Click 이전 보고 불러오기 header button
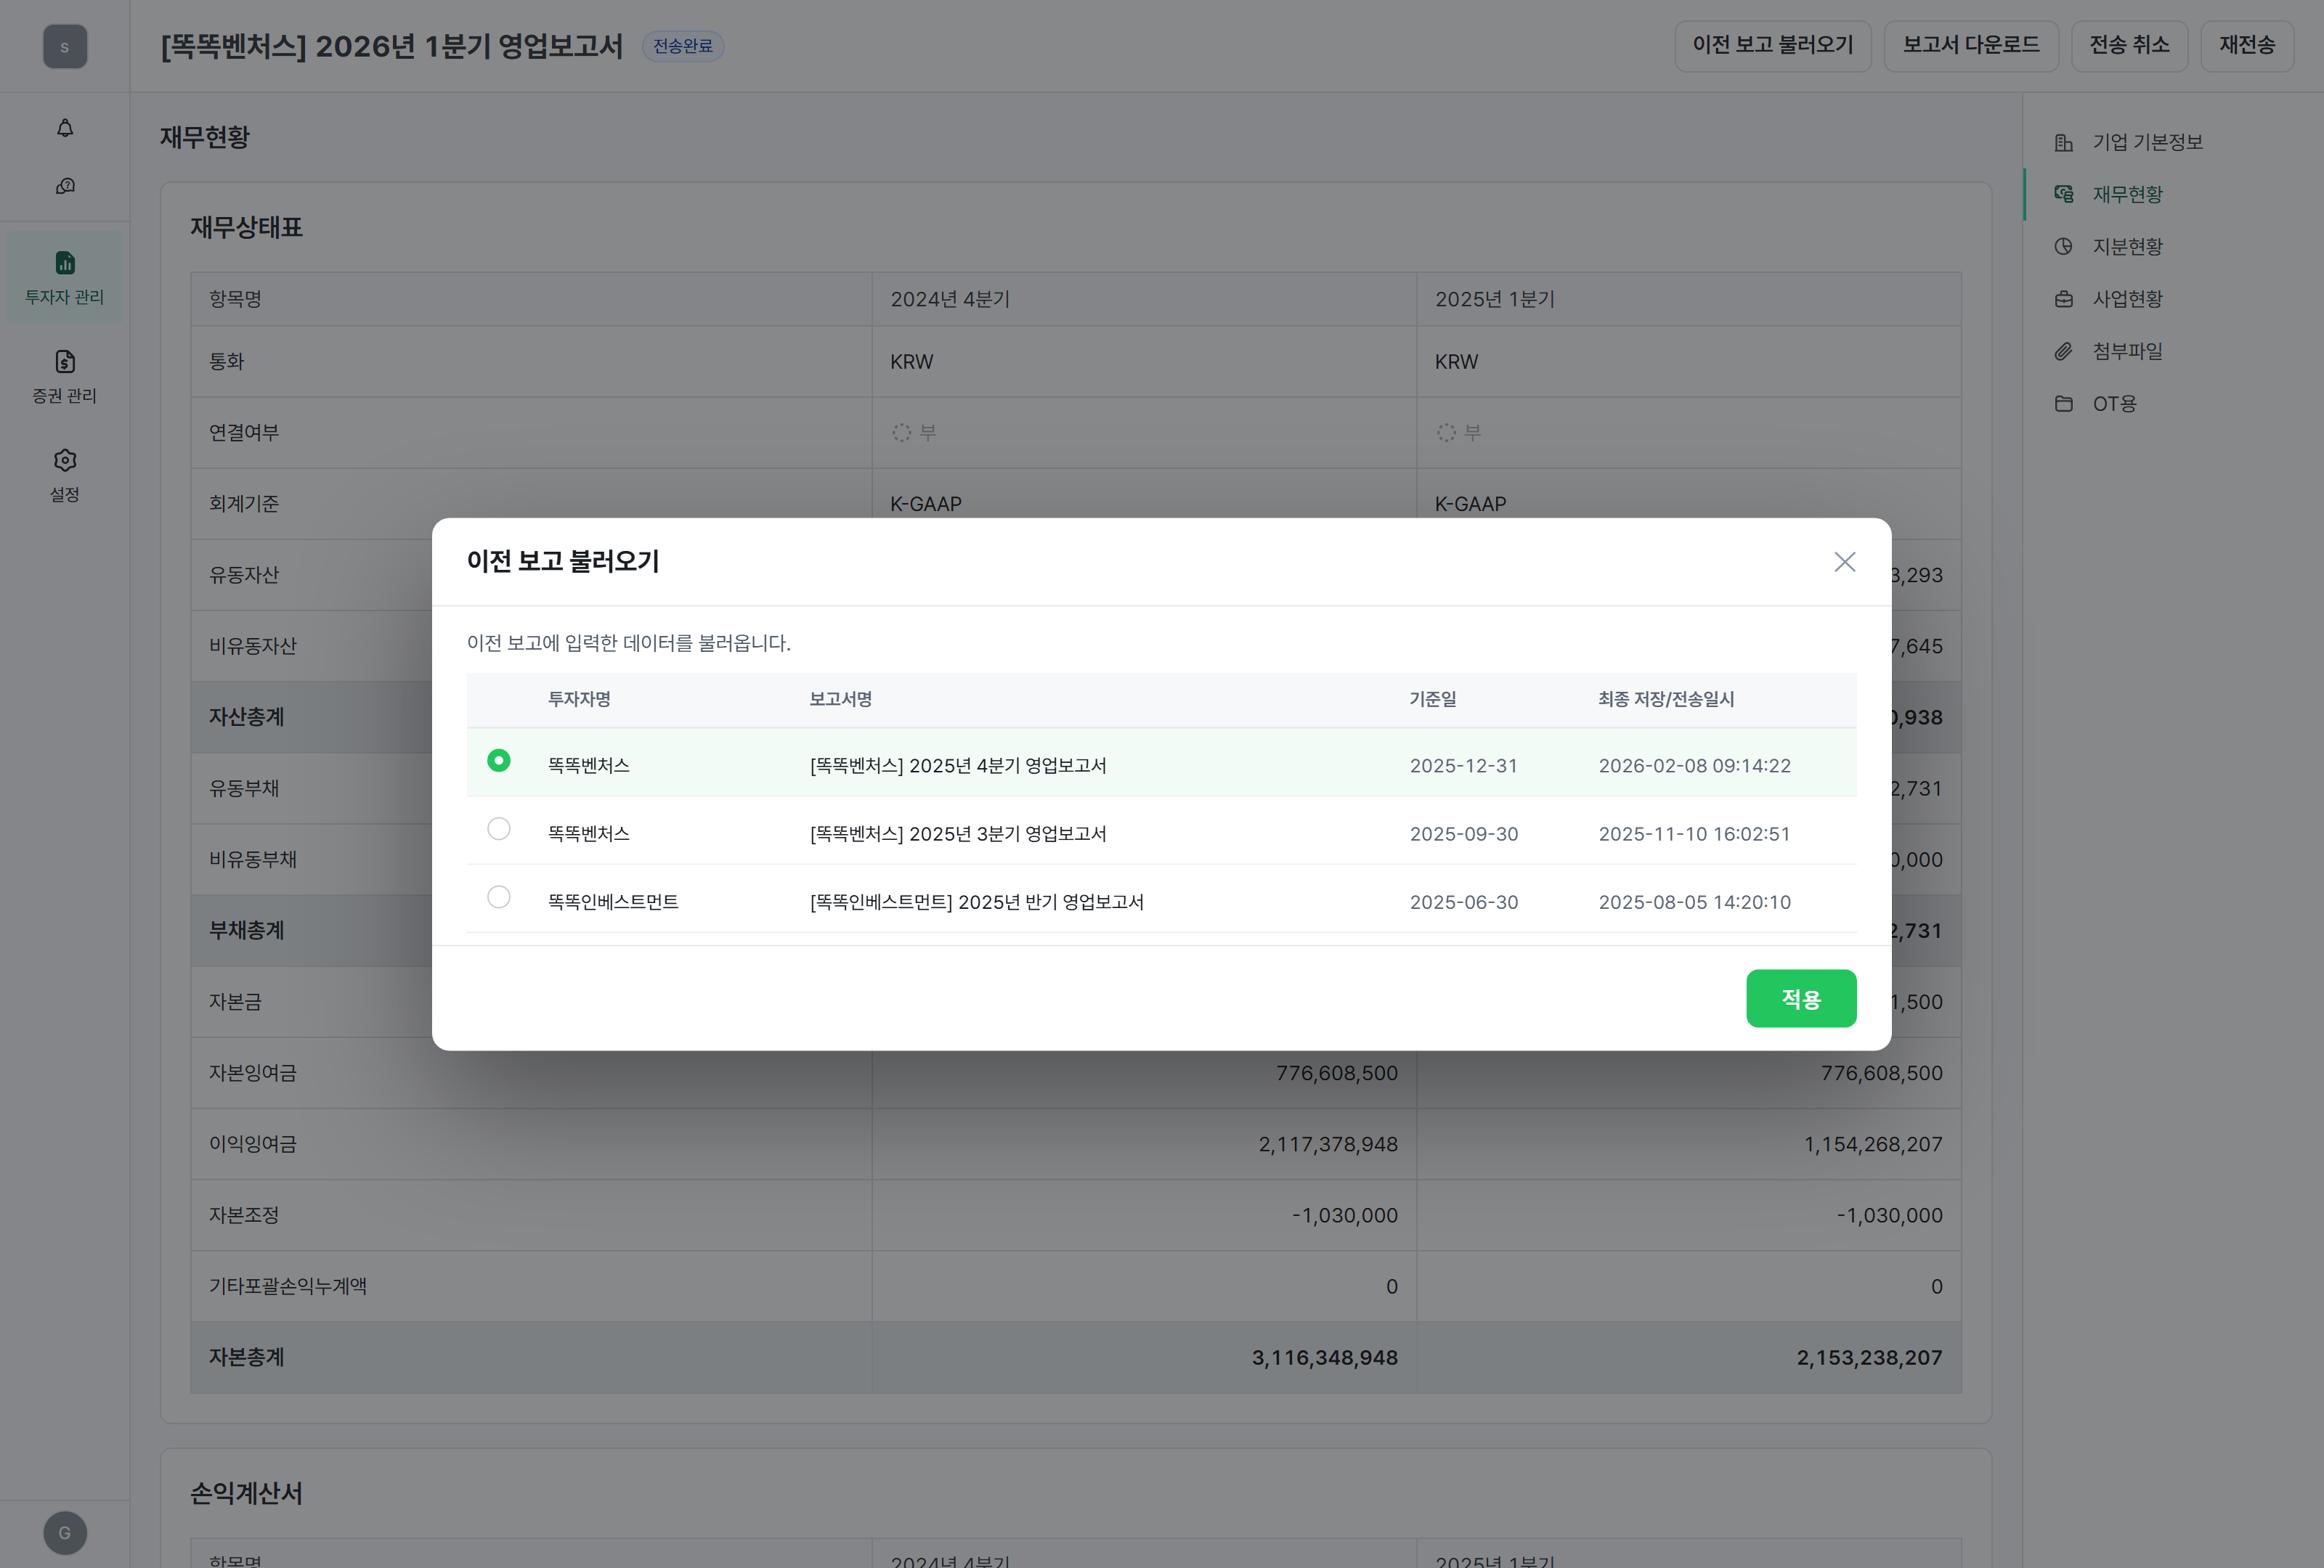2324x1568 pixels. [x=1773, y=46]
